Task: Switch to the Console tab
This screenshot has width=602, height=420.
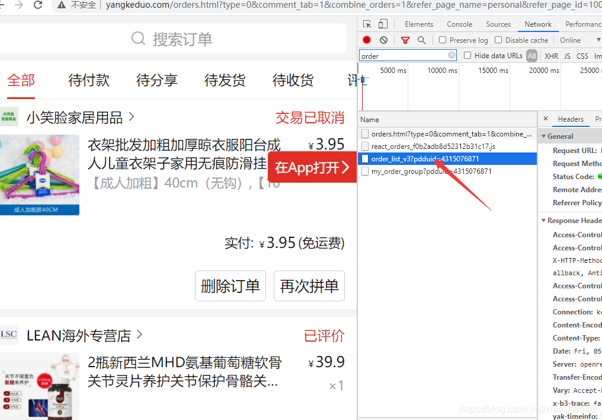Action: pyautogui.click(x=459, y=24)
